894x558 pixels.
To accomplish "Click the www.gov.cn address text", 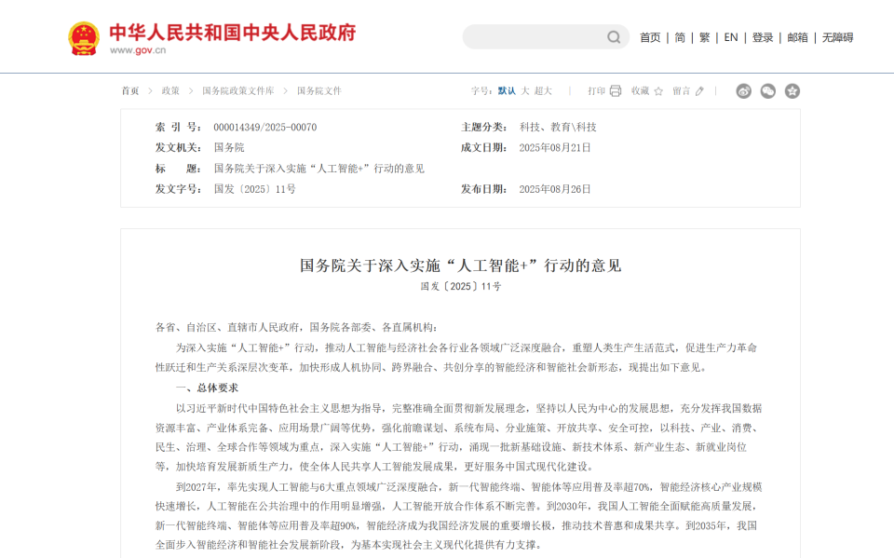I will click(x=138, y=50).
